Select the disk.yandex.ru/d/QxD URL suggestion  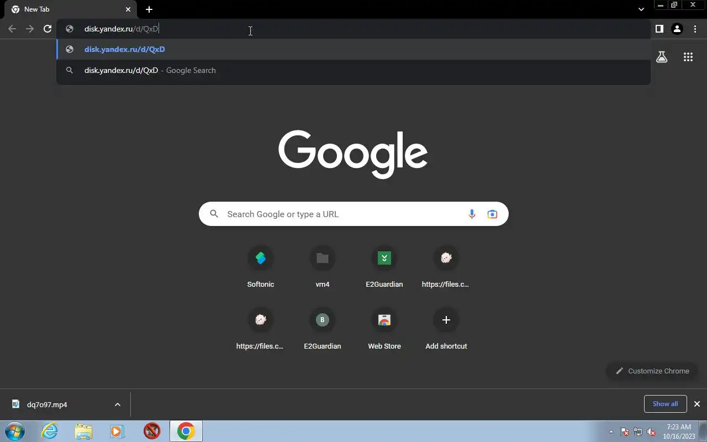[x=353, y=49]
